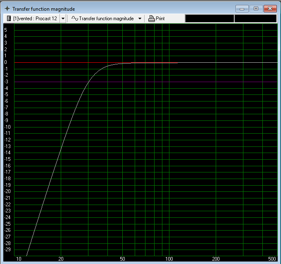Click the second black readout field

click(x=255, y=19)
